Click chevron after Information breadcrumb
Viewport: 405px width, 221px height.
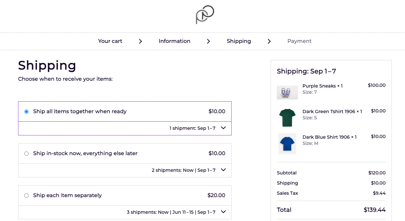click(208, 41)
